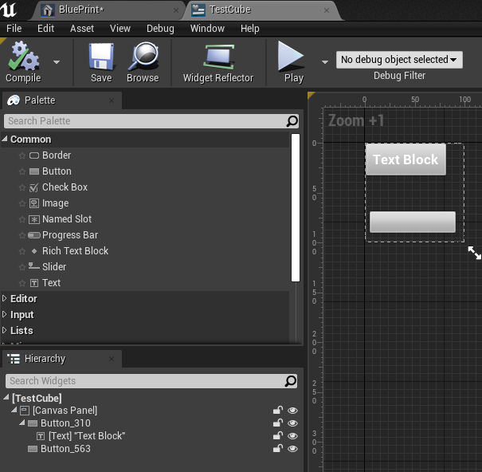Hide Button_310 with the eye icon
This screenshot has width=482, height=472.
point(292,423)
